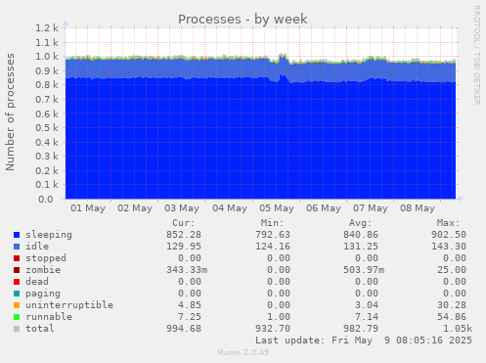486x363 pixels.
Task: Click the 'zombie' legend label
Action: 43,270
